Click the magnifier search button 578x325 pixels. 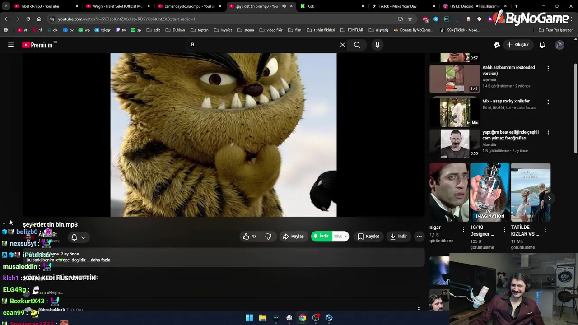click(357, 45)
